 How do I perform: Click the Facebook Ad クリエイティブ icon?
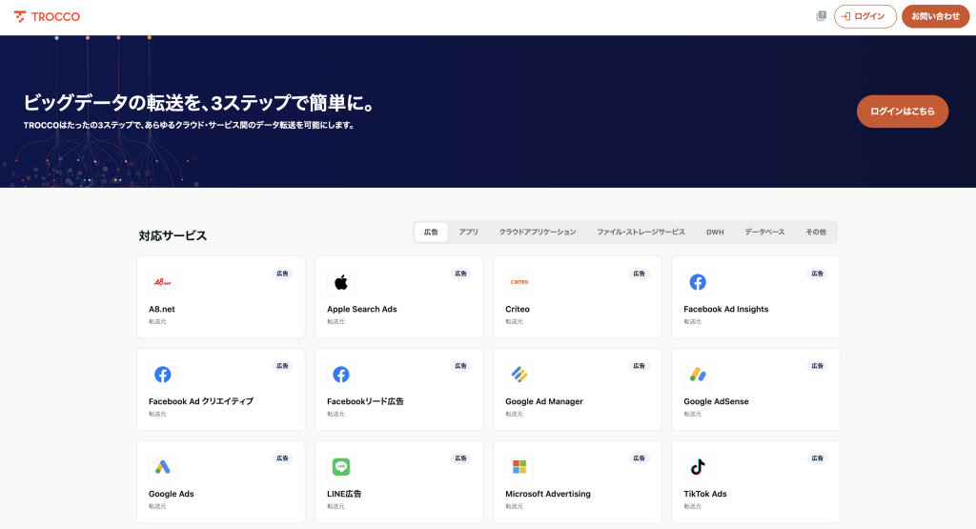point(162,375)
